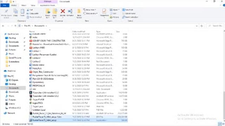
Task: Click Select all in the ribbon
Action: click(x=128, y=10)
